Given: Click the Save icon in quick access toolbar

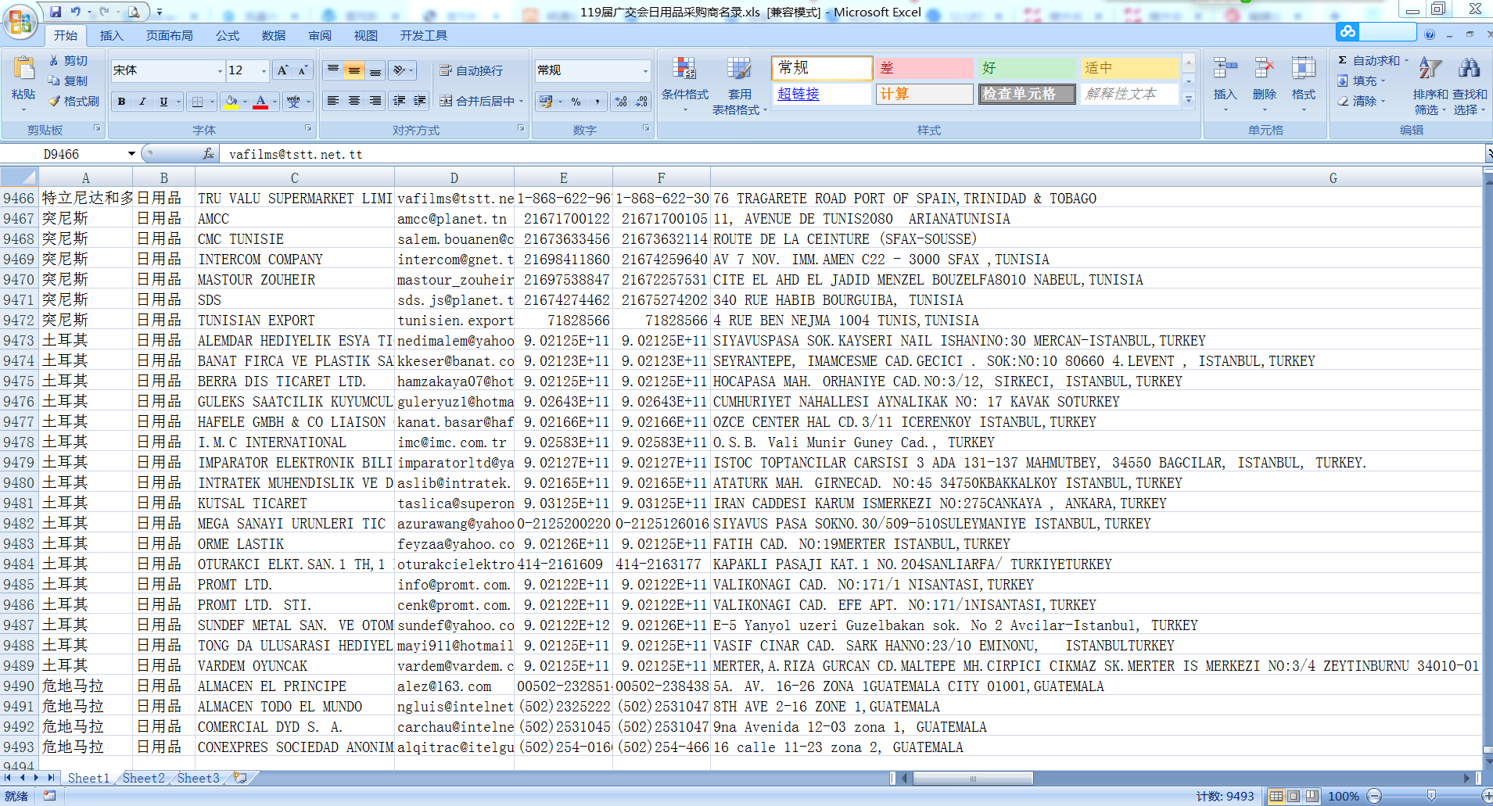Looking at the screenshot, I should coord(56,12).
